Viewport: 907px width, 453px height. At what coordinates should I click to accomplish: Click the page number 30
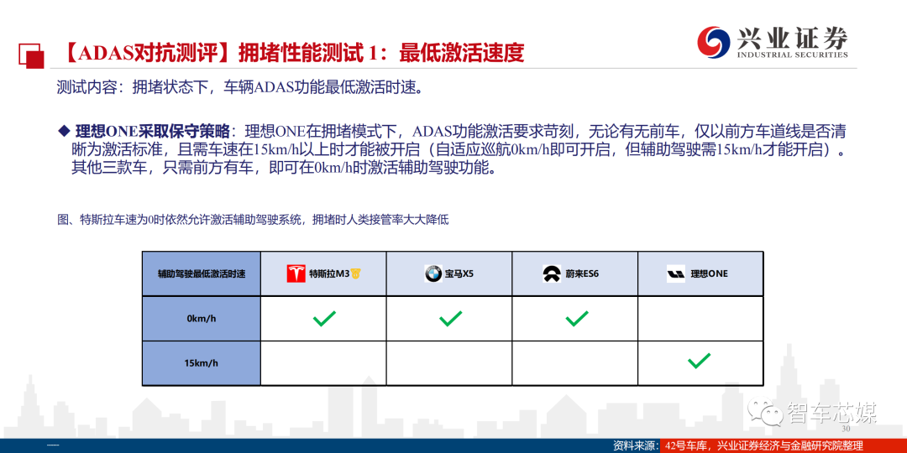point(846,430)
